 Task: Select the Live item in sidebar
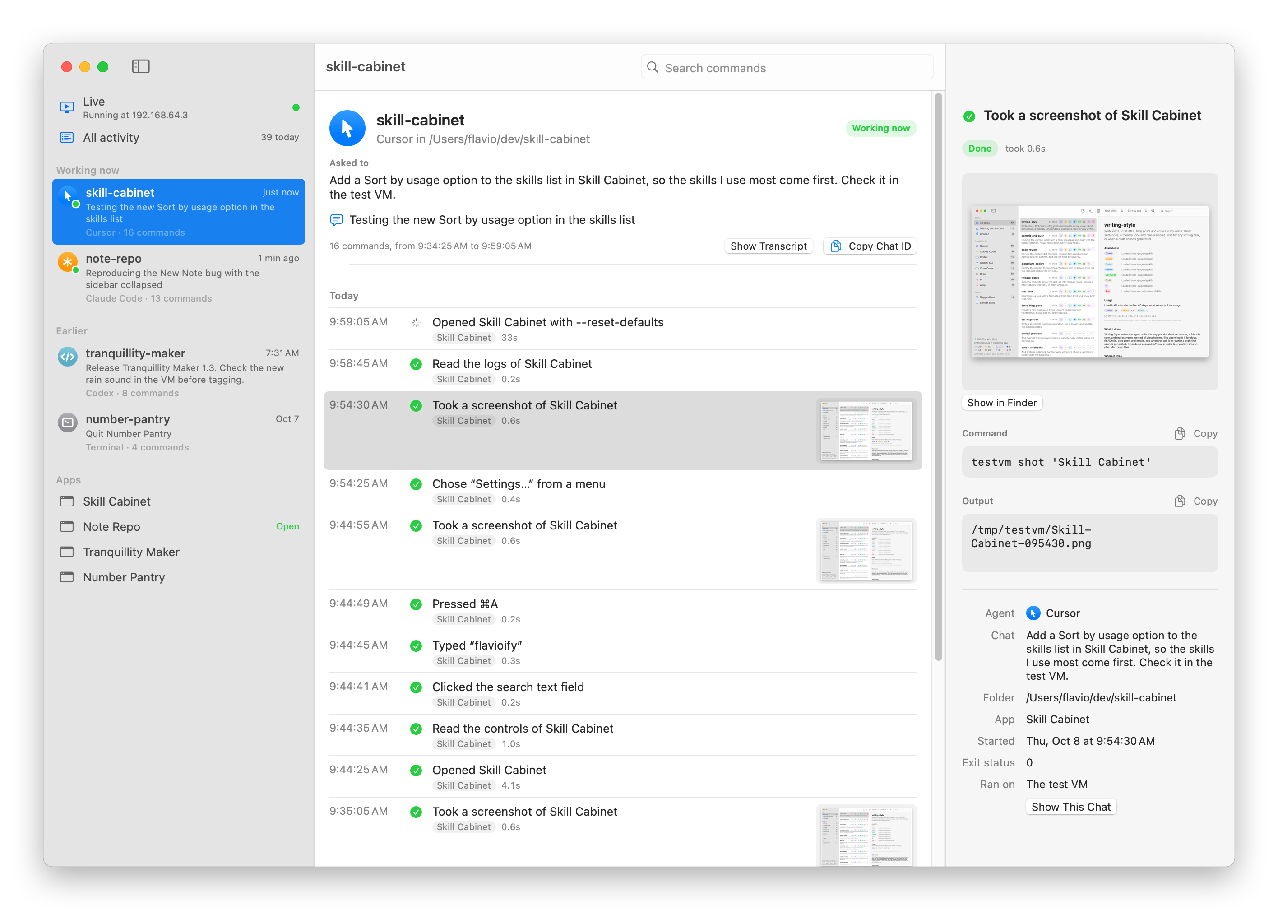coord(179,107)
